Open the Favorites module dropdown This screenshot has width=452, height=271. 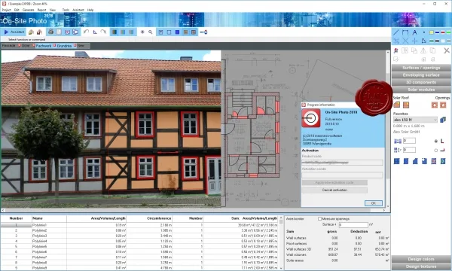point(415,120)
